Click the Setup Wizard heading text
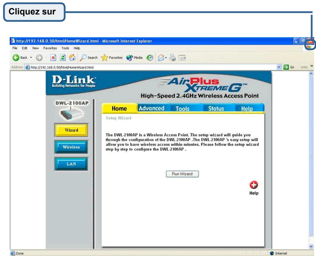The width and height of the screenshot is (316, 256). 118,118
